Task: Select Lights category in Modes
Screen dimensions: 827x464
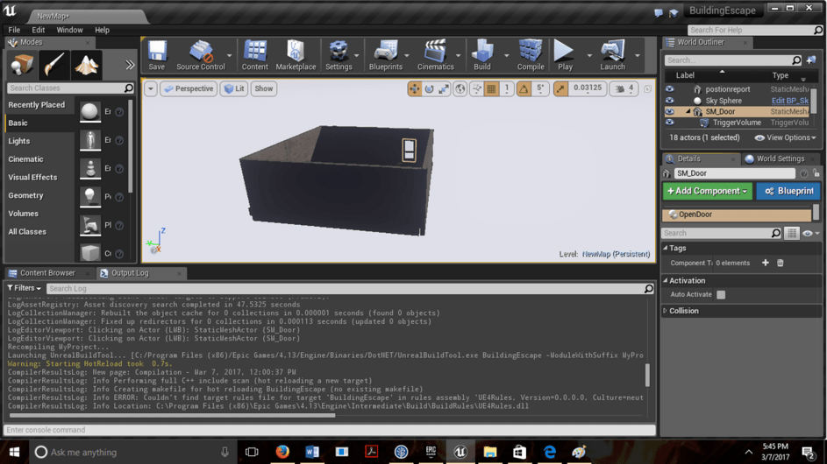Action: [x=19, y=141]
